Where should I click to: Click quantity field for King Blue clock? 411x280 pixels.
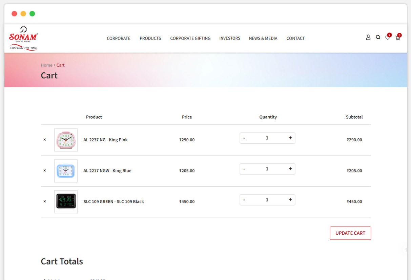tap(267, 169)
